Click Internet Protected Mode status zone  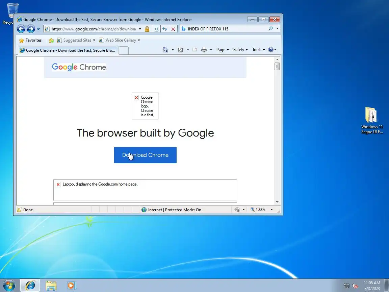[x=172, y=210]
